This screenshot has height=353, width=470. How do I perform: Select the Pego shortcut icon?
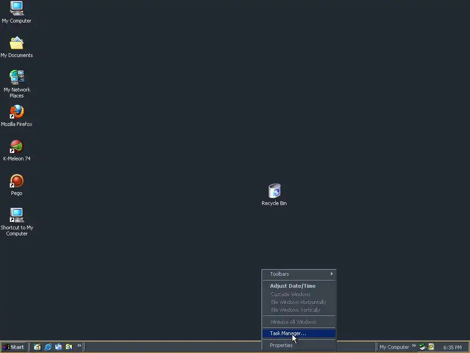17,181
